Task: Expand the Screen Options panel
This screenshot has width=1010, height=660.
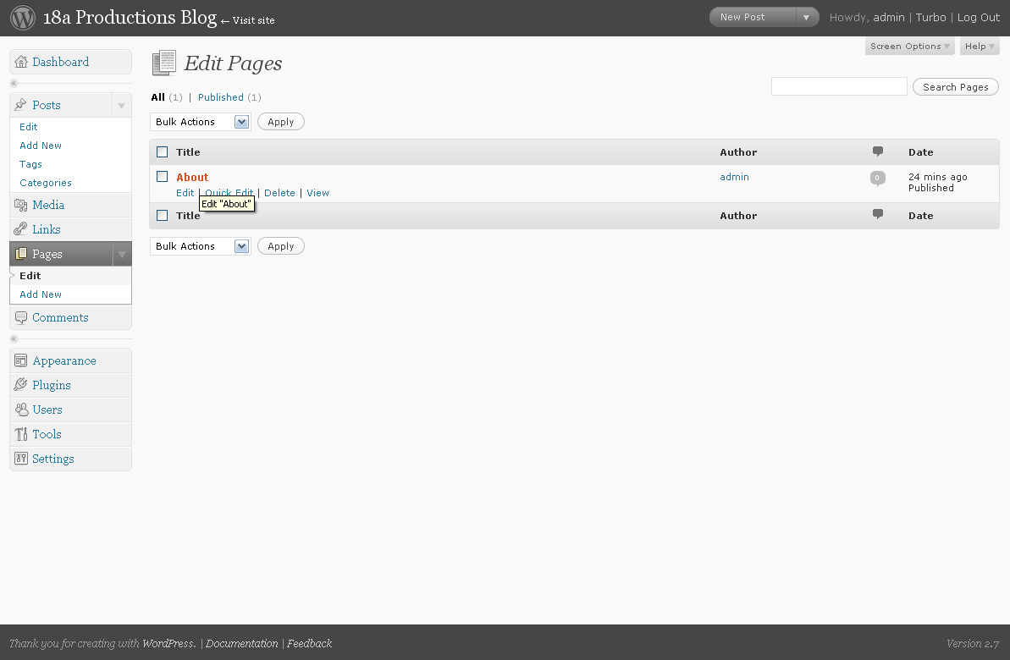Action: [909, 47]
